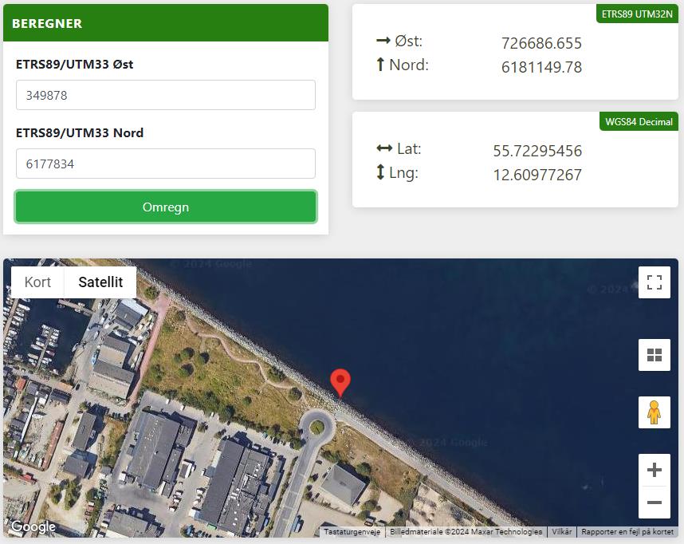Click the Nord label in UTM32N card
The height and width of the screenshot is (544, 684).
(x=409, y=65)
